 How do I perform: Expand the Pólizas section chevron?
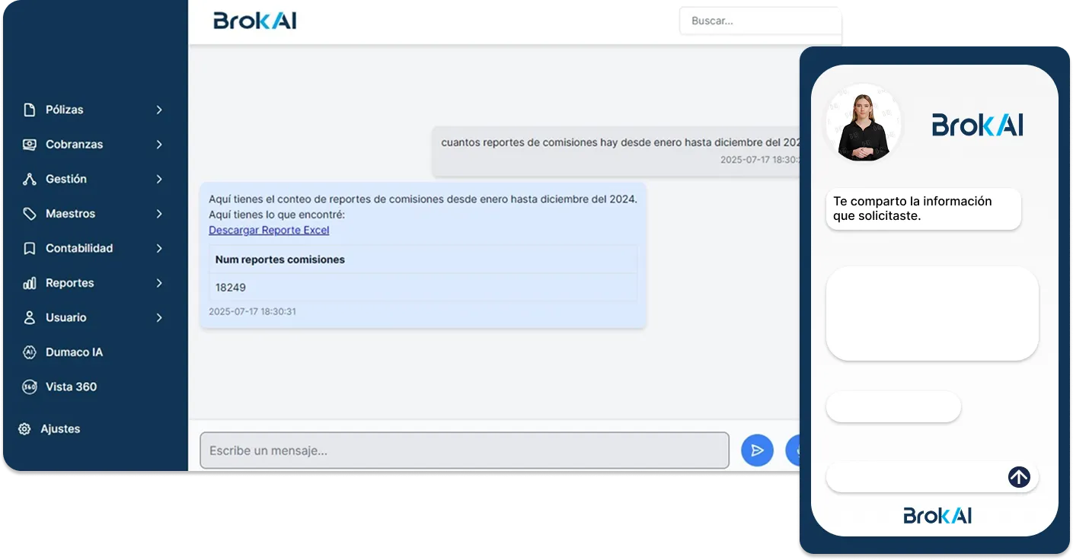click(159, 109)
